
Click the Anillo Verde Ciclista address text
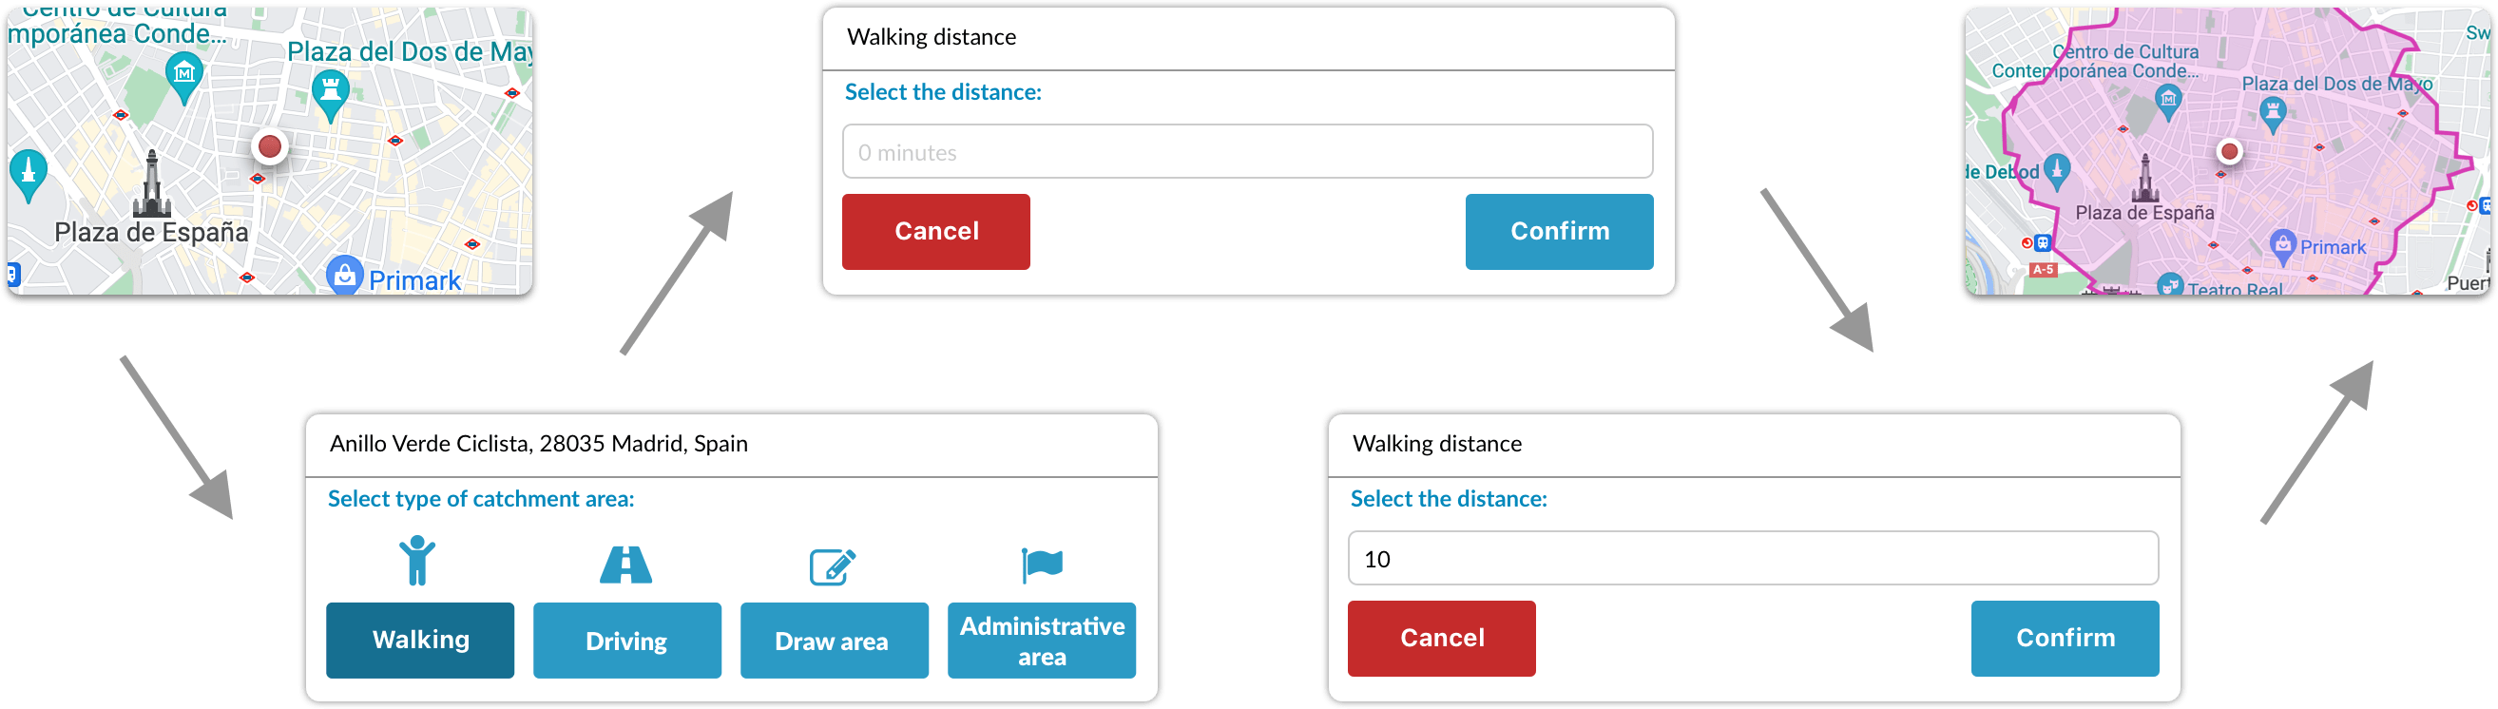[x=538, y=443]
